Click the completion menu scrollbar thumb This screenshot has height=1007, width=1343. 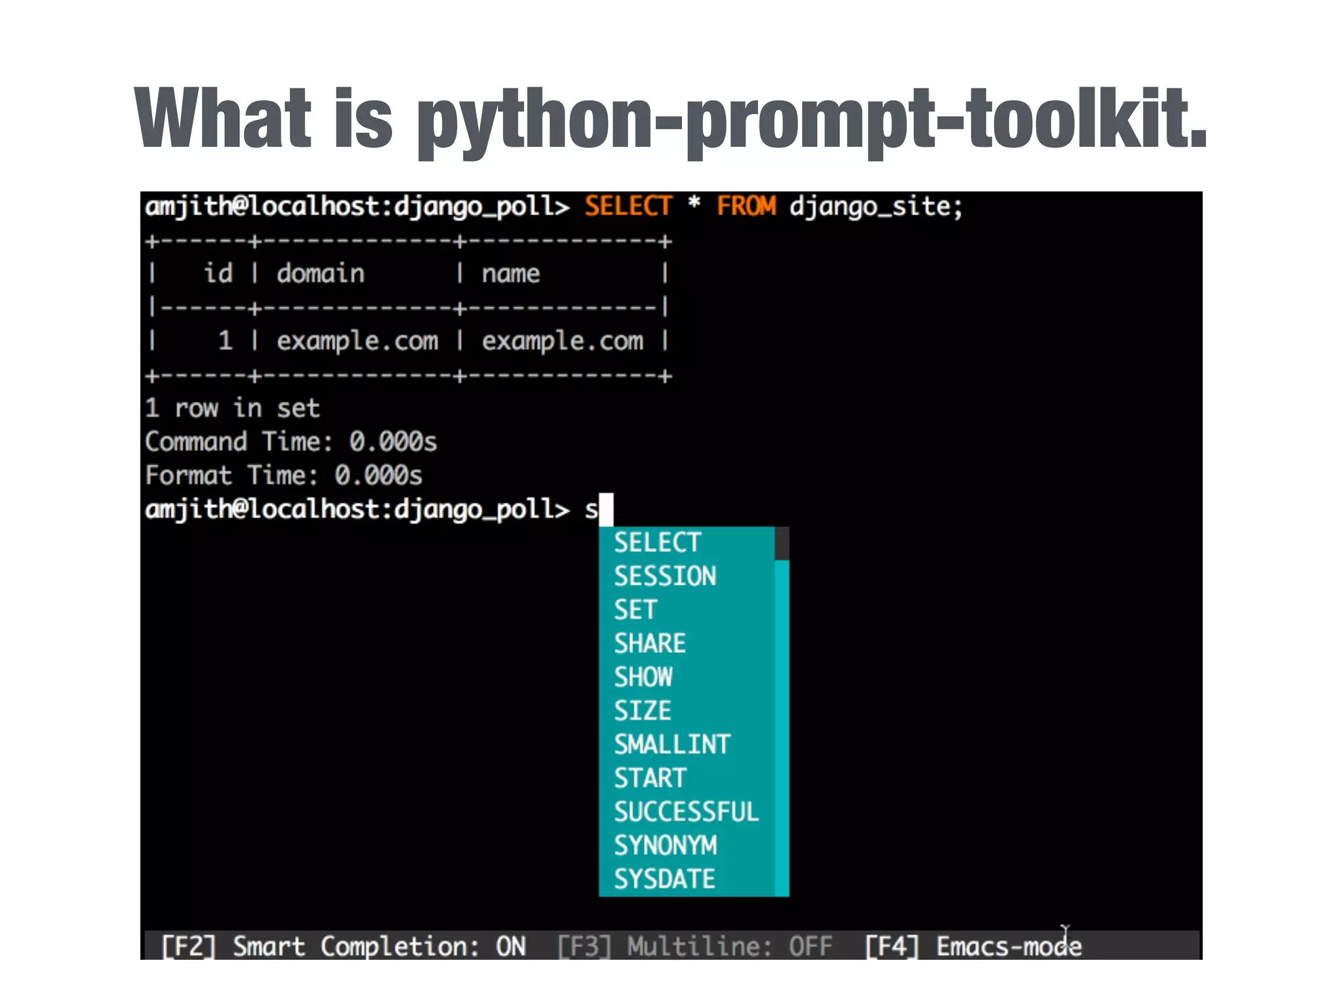782,543
